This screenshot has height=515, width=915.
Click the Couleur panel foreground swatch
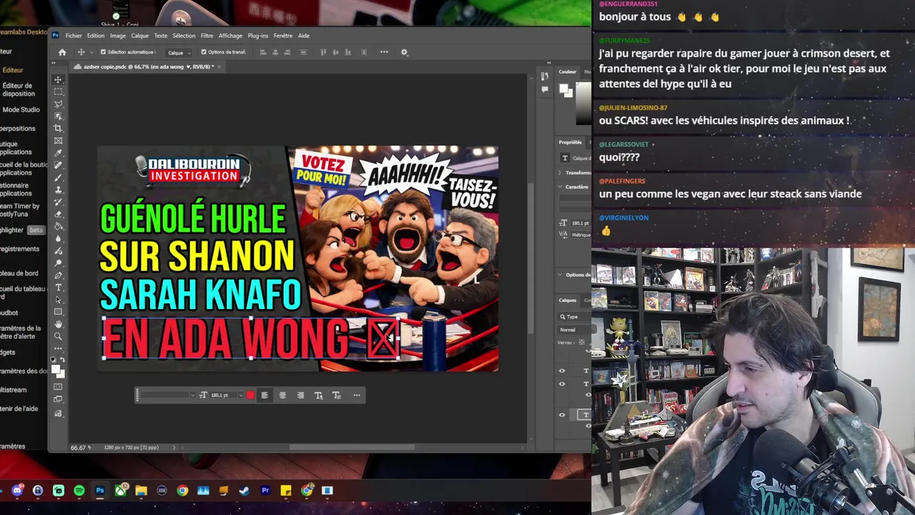click(x=563, y=88)
